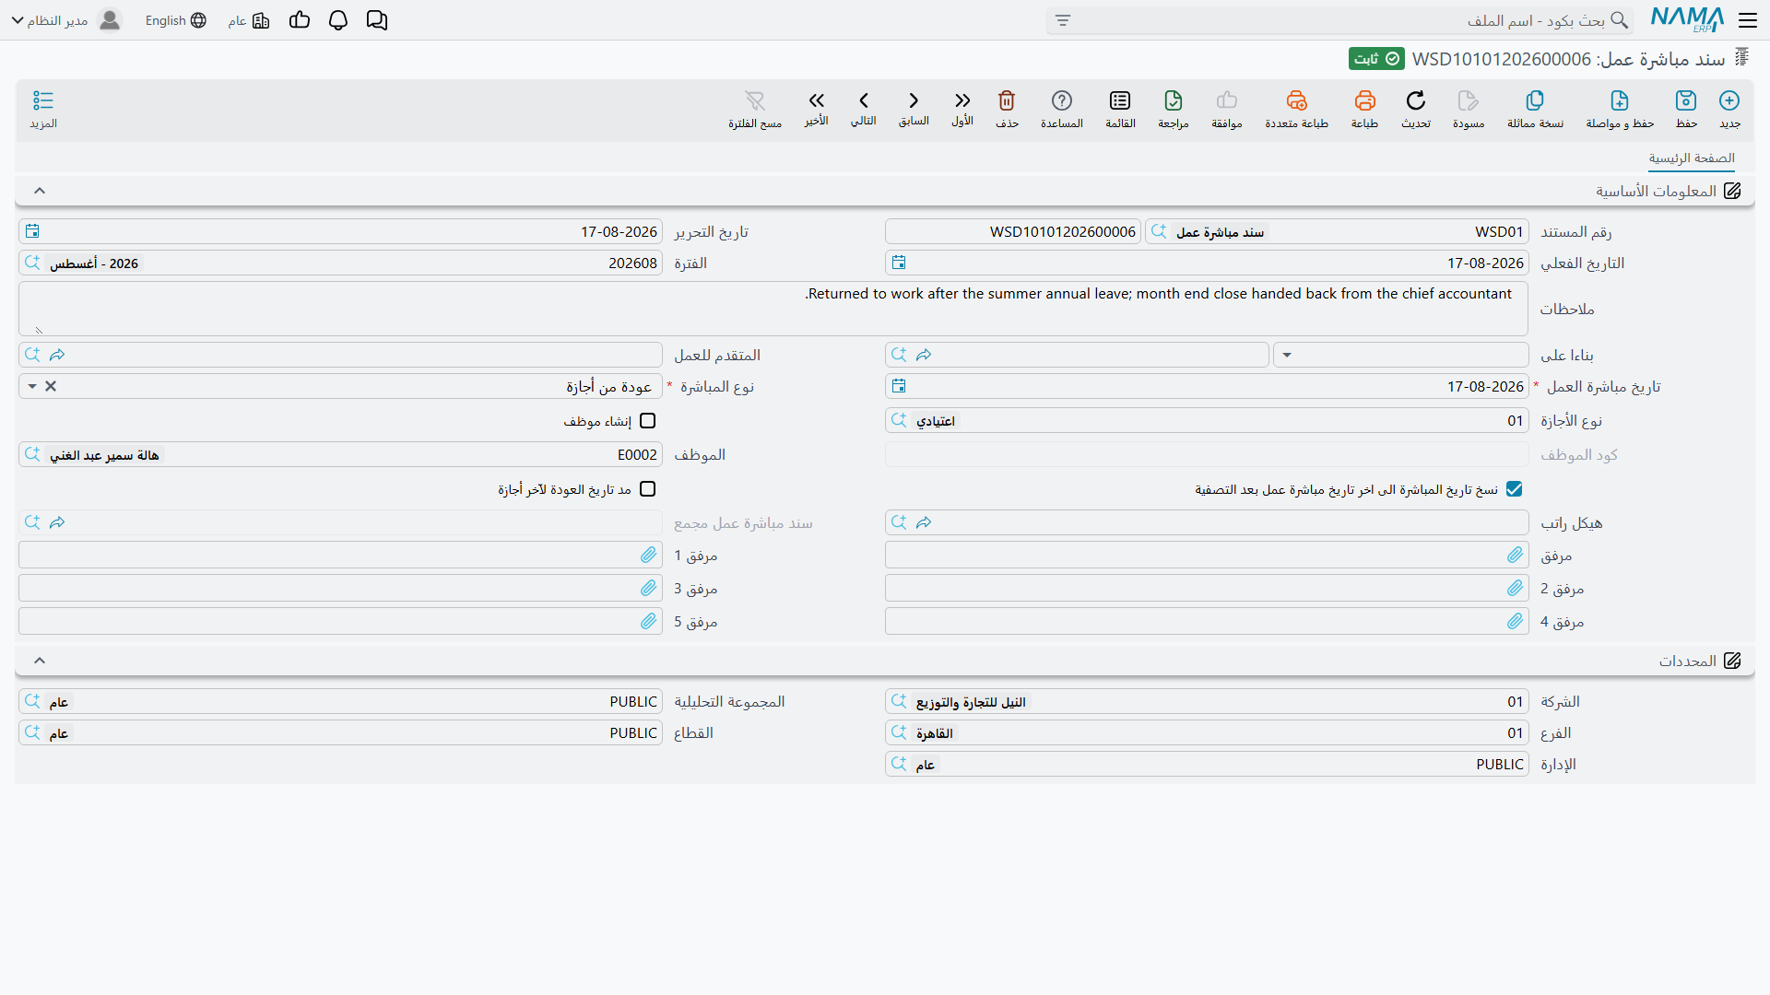Open calendar picker for تاريخ التحرير
Image resolution: width=1770 pixels, height=995 pixels.
(32, 231)
